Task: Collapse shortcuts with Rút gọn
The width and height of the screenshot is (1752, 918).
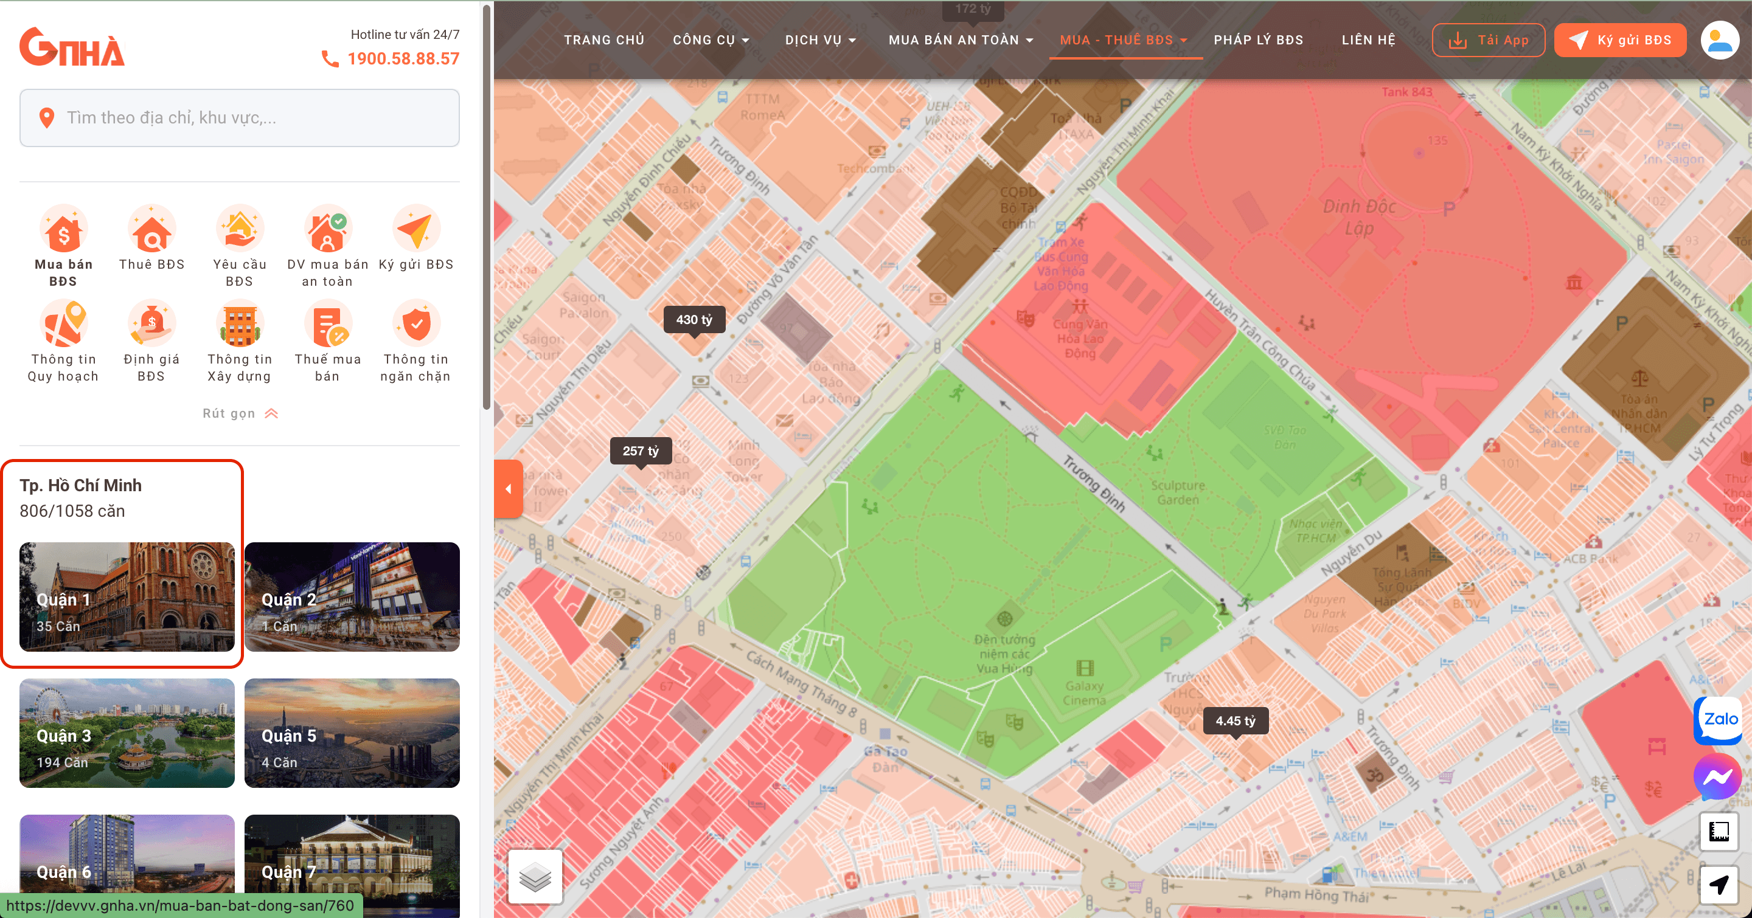Action: click(240, 413)
